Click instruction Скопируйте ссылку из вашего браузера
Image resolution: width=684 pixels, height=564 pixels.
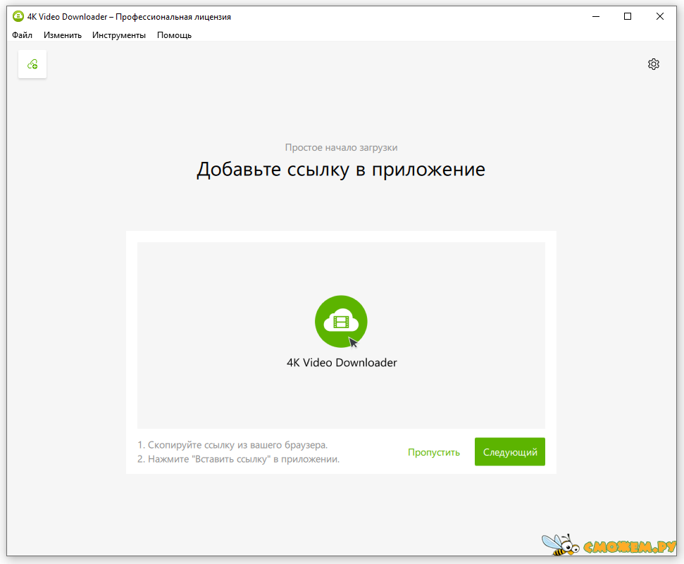[x=232, y=445]
